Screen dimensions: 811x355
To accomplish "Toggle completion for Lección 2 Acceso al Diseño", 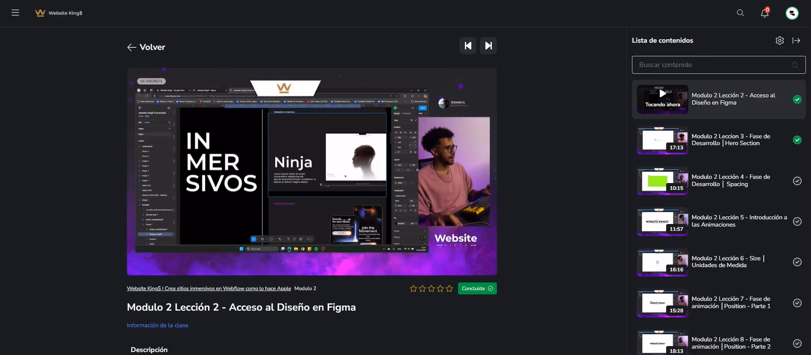I will tap(797, 99).
